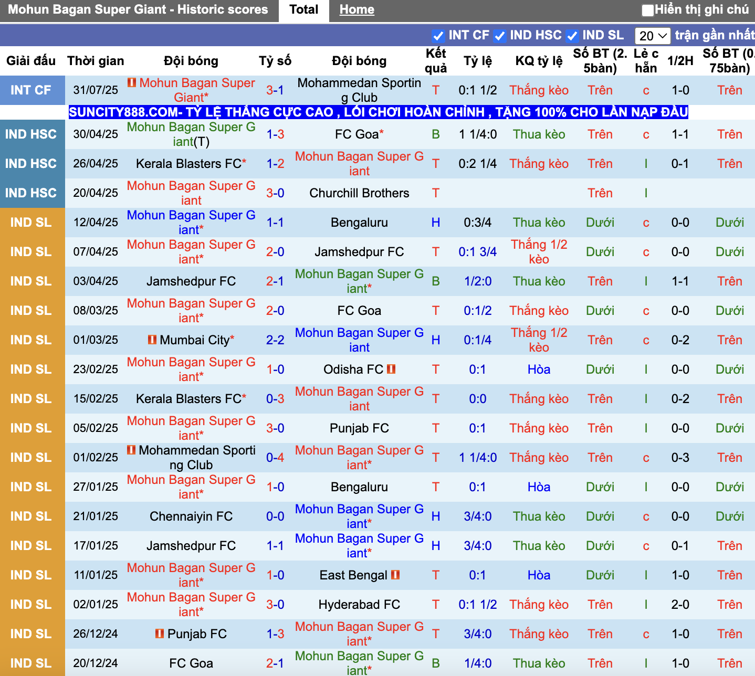Click half-time score 2-0 in Hyderabad FC row
Image resolution: width=755 pixels, height=676 pixels.
[x=680, y=605]
